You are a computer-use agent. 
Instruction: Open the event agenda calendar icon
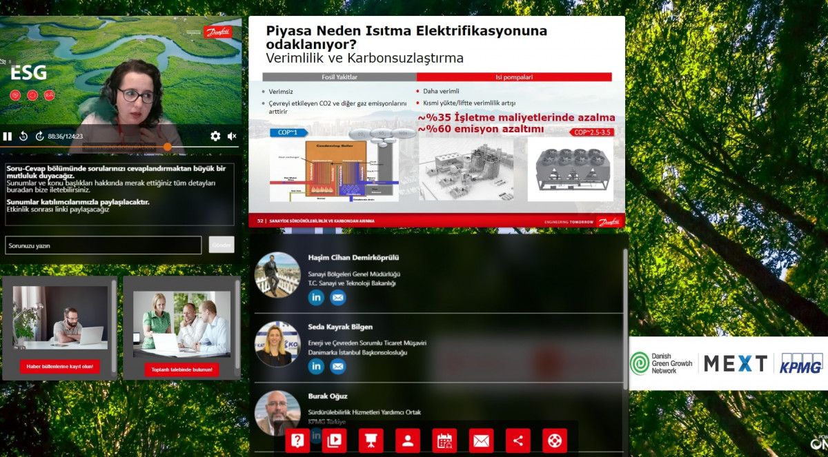(445, 440)
